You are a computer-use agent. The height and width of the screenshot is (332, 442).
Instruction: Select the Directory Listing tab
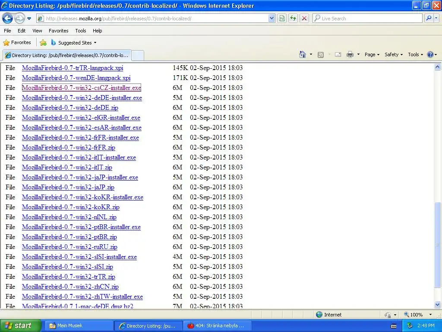[x=67, y=55]
